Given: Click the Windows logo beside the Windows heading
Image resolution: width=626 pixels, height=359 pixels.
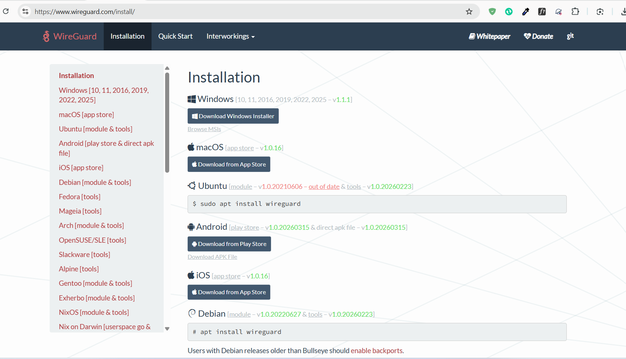Looking at the screenshot, I should click(192, 99).
